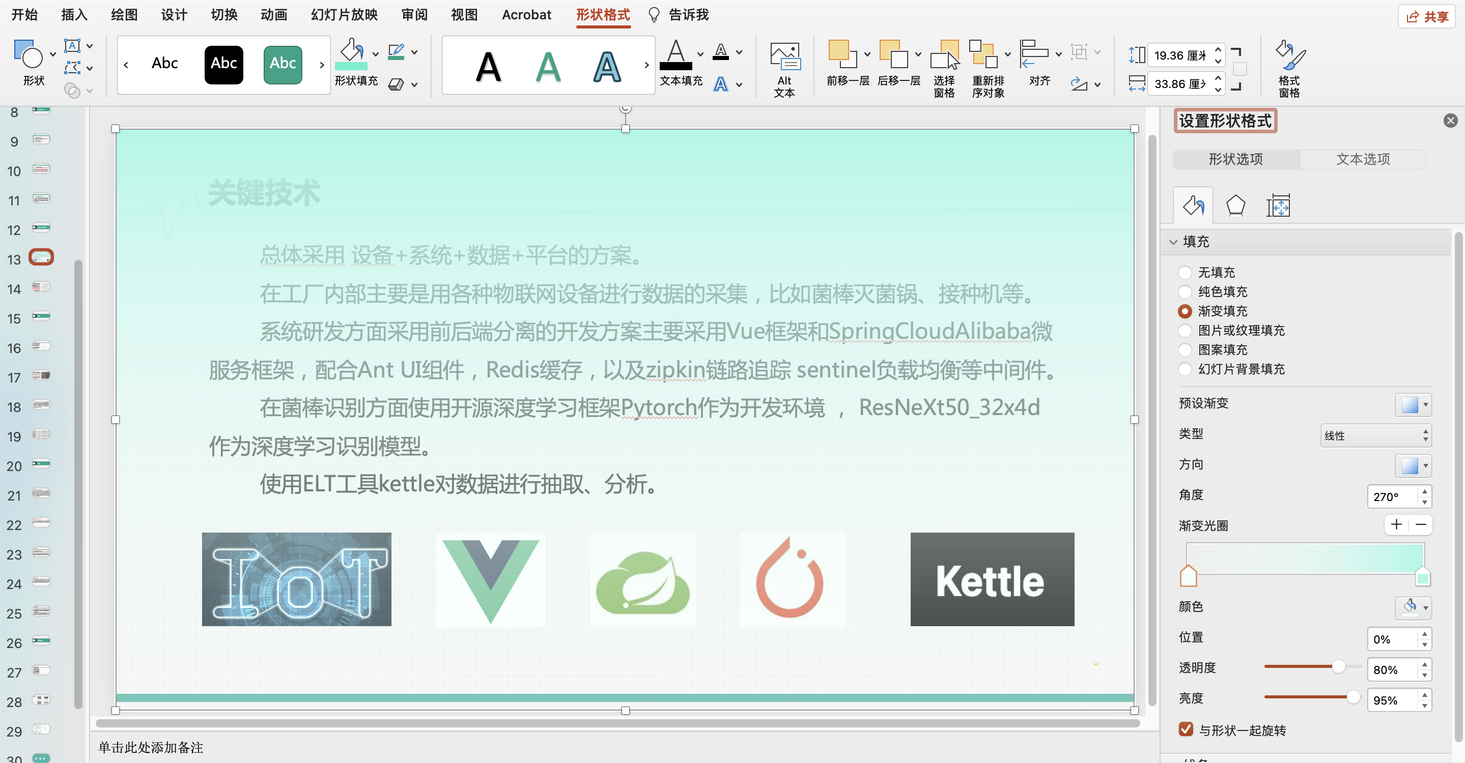Select the 无填充 radio button

click(1185, 273)
